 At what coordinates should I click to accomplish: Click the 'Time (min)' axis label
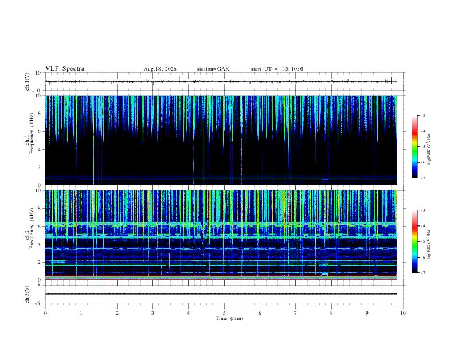229,318
